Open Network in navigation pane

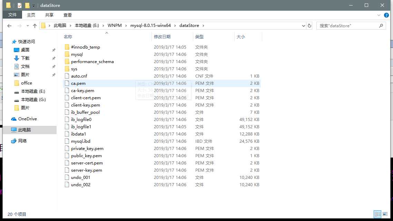coord(19,141)
